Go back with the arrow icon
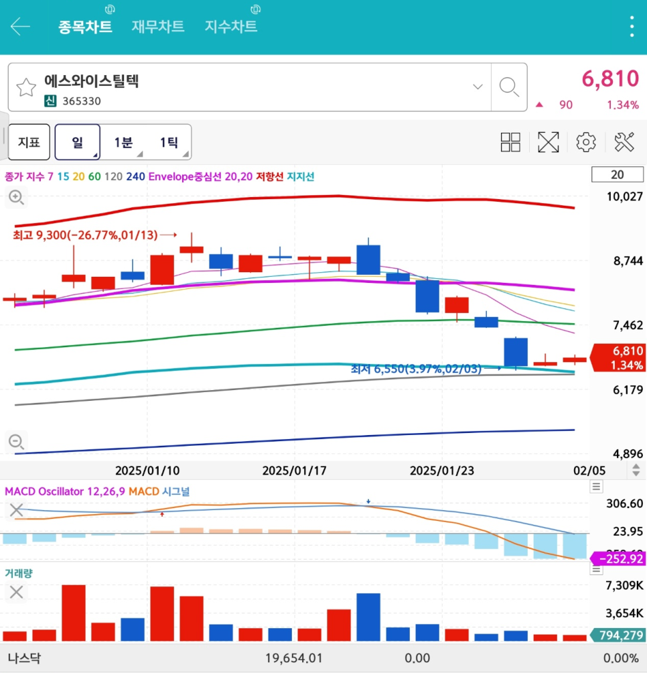The width and height of the screenshot is (647, 673). point(20,27)
